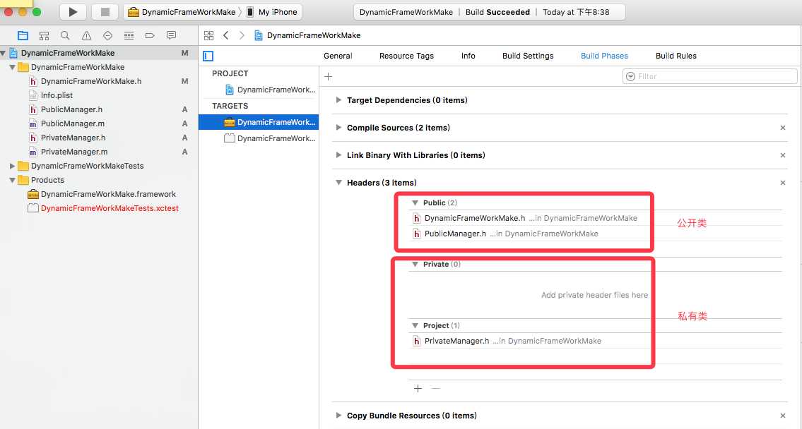Remove the Headers phase with its x

782,183
